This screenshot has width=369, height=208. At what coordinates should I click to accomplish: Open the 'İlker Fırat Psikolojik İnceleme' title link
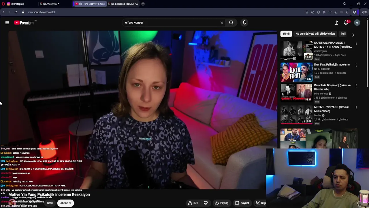(332, 64)
